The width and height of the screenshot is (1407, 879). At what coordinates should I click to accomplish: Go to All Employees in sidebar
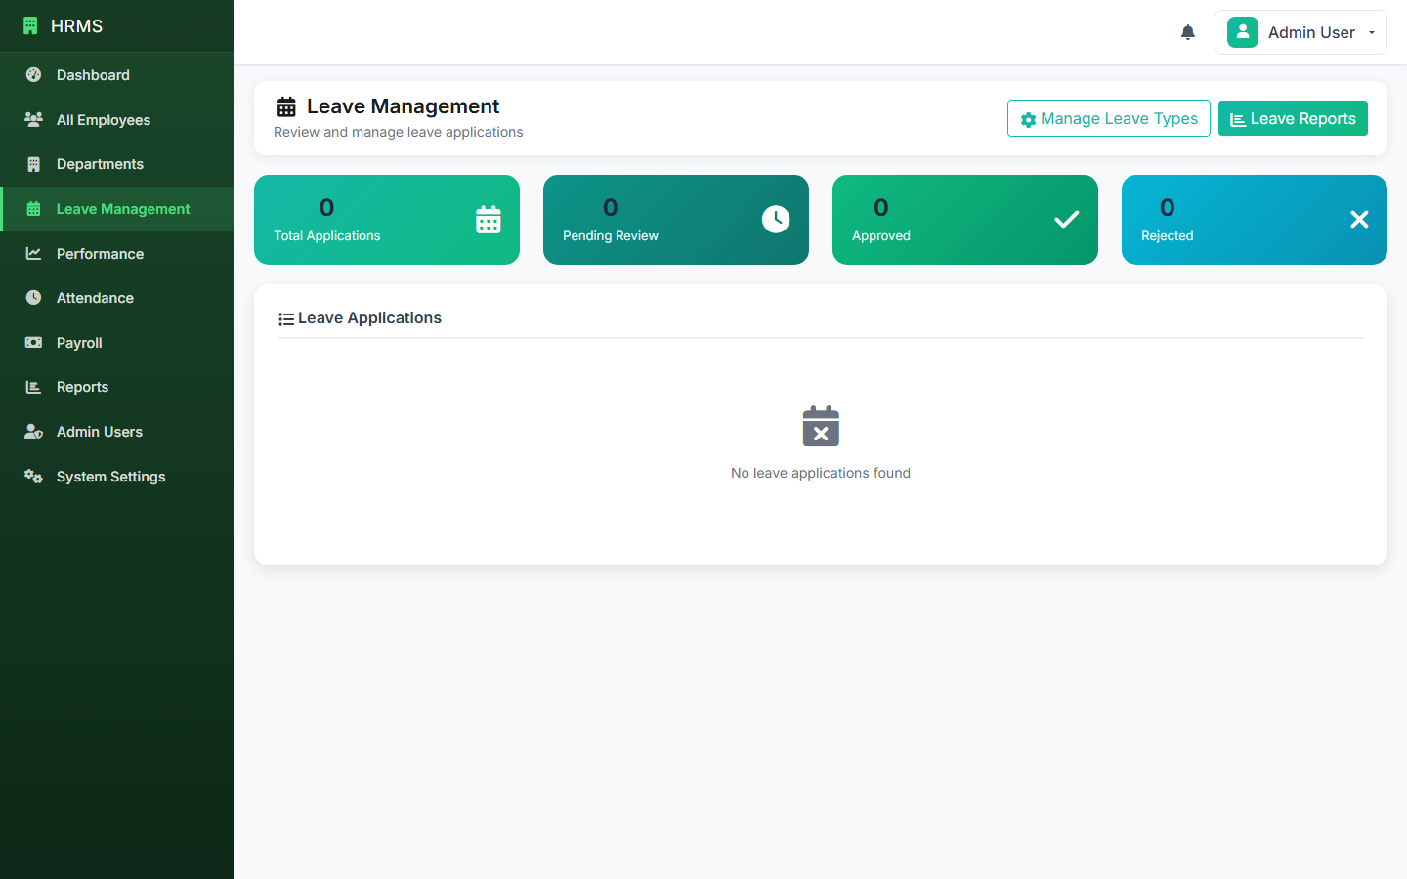click(117, 119)
